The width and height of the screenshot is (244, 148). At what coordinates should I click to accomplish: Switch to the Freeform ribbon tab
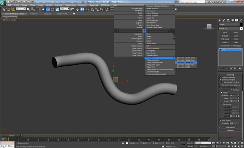pos(34,14)
